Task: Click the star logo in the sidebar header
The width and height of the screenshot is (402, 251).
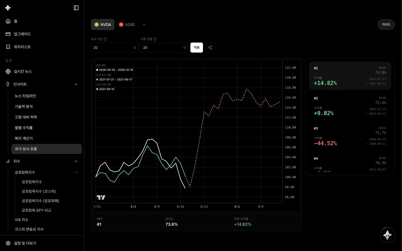Action: point(8,8)
